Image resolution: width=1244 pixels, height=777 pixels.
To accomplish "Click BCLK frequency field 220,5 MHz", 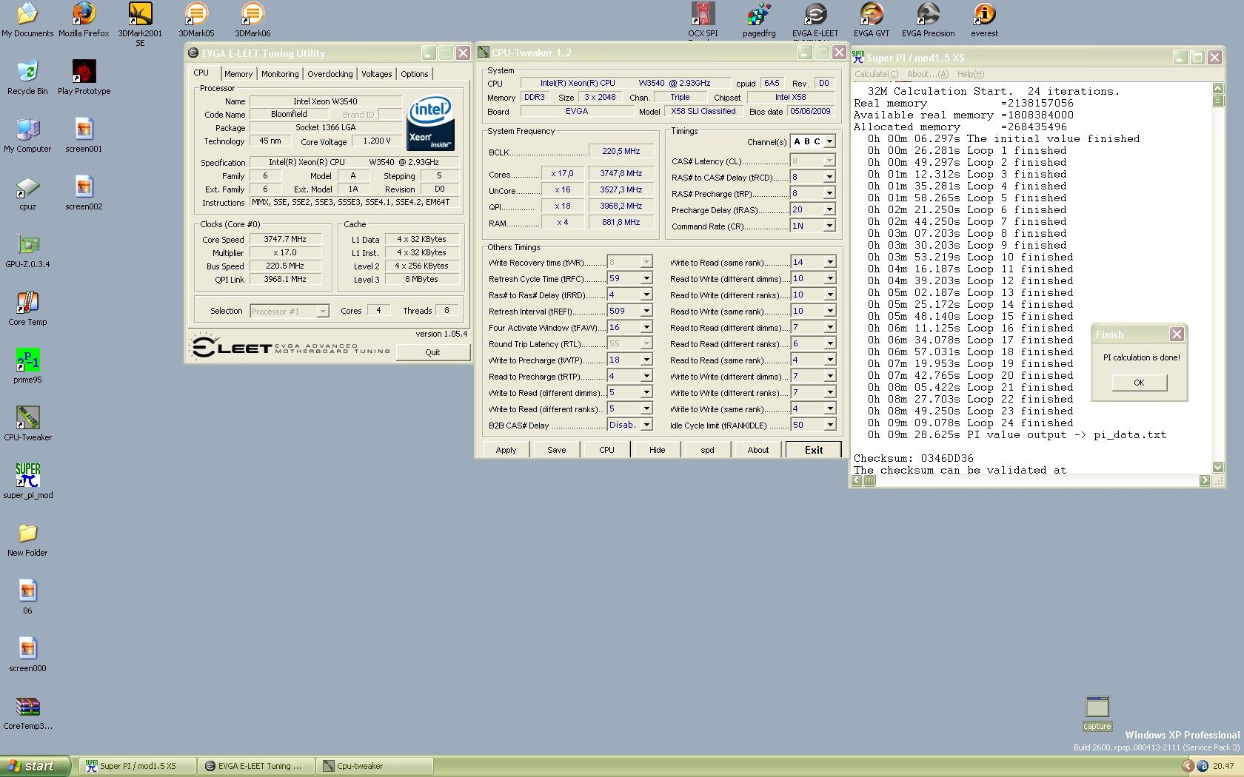I will coord(621,151).
